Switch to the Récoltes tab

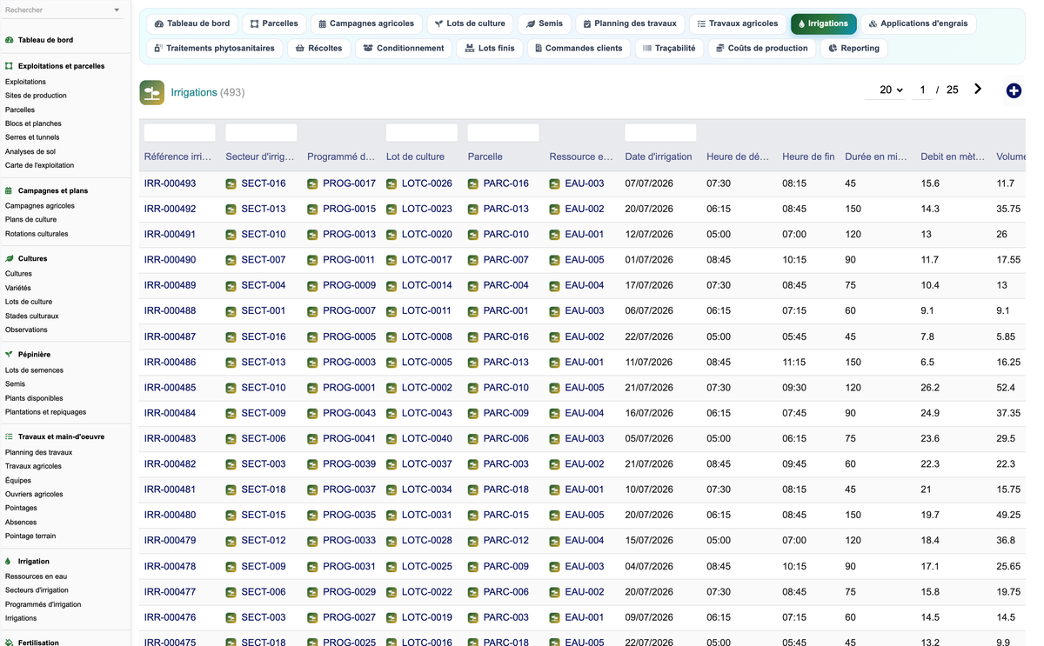[319, 48]
